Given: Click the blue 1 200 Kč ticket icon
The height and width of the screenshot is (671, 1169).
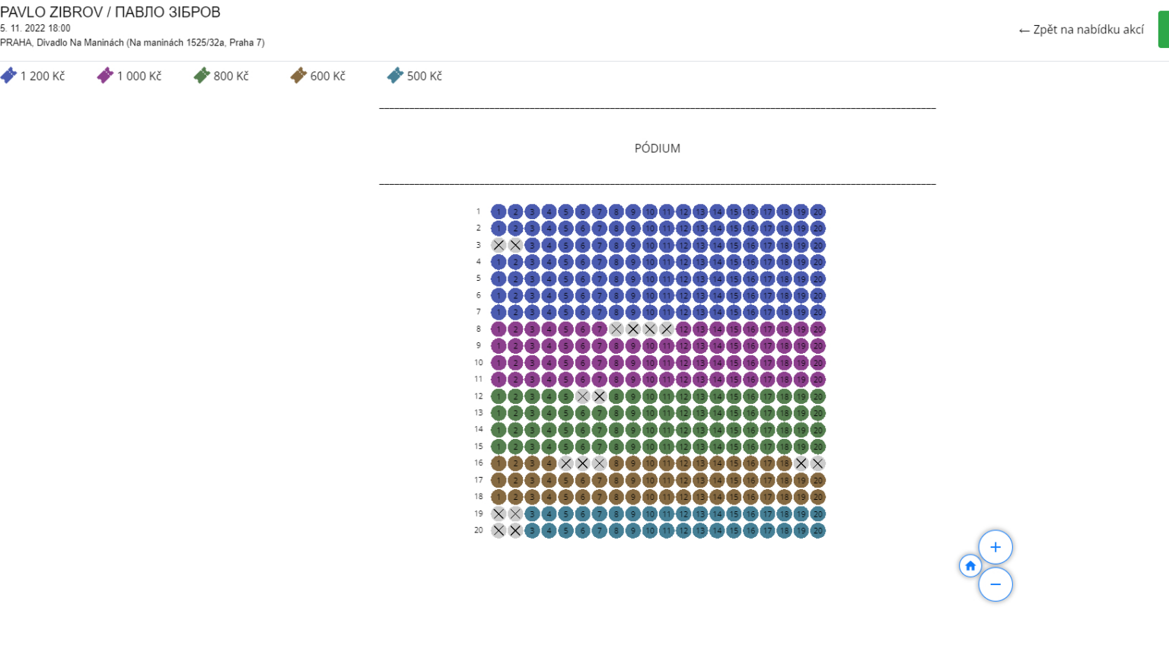Looking at the screenshot, I should [x=8, y=75].
